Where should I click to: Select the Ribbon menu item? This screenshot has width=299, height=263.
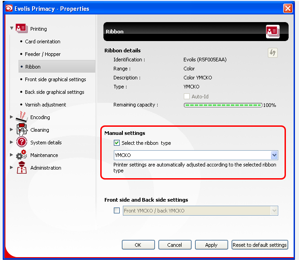click(57, 67)
